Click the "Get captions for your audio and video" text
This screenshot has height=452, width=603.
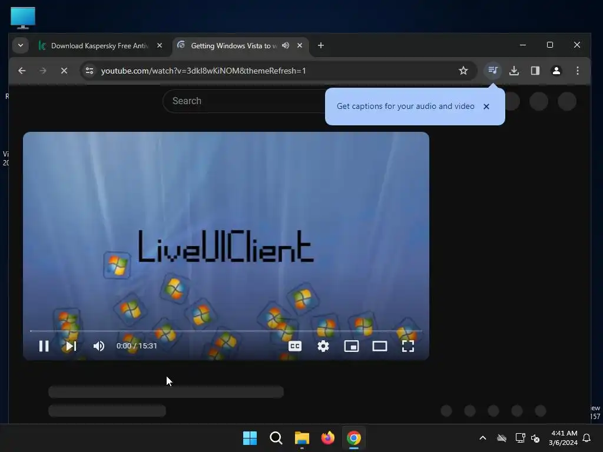[x=405, y=107]
